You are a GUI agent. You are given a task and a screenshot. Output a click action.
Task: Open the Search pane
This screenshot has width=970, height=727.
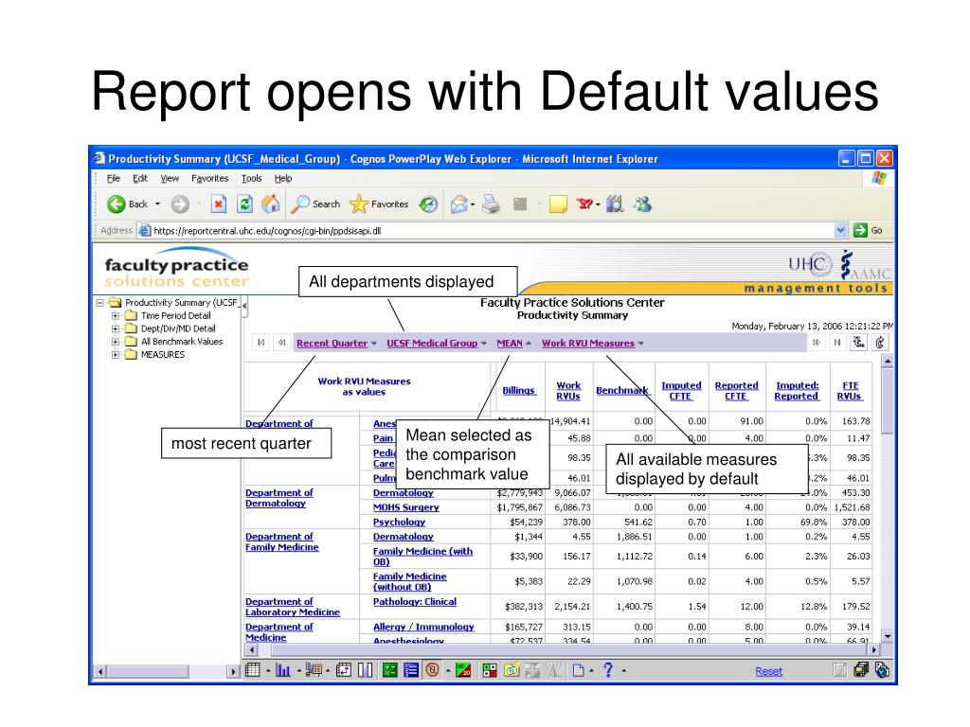(x=316, y=204)
